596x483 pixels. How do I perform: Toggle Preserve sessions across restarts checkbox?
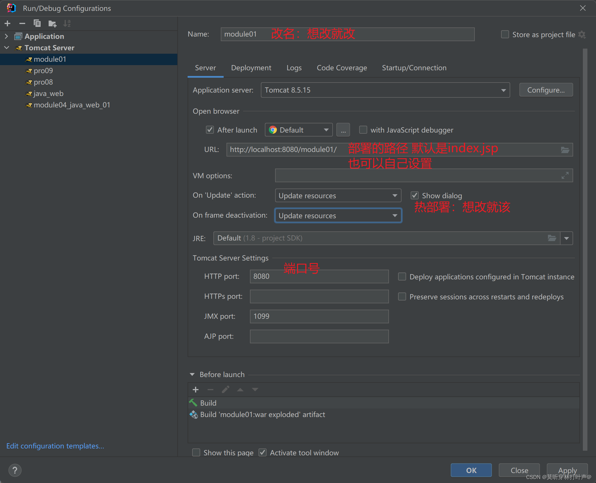[x=402, y=297]
